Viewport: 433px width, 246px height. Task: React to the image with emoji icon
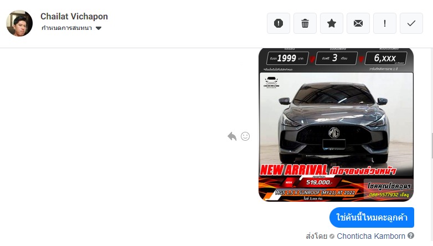pyautogui.click(x=245, y=136)
